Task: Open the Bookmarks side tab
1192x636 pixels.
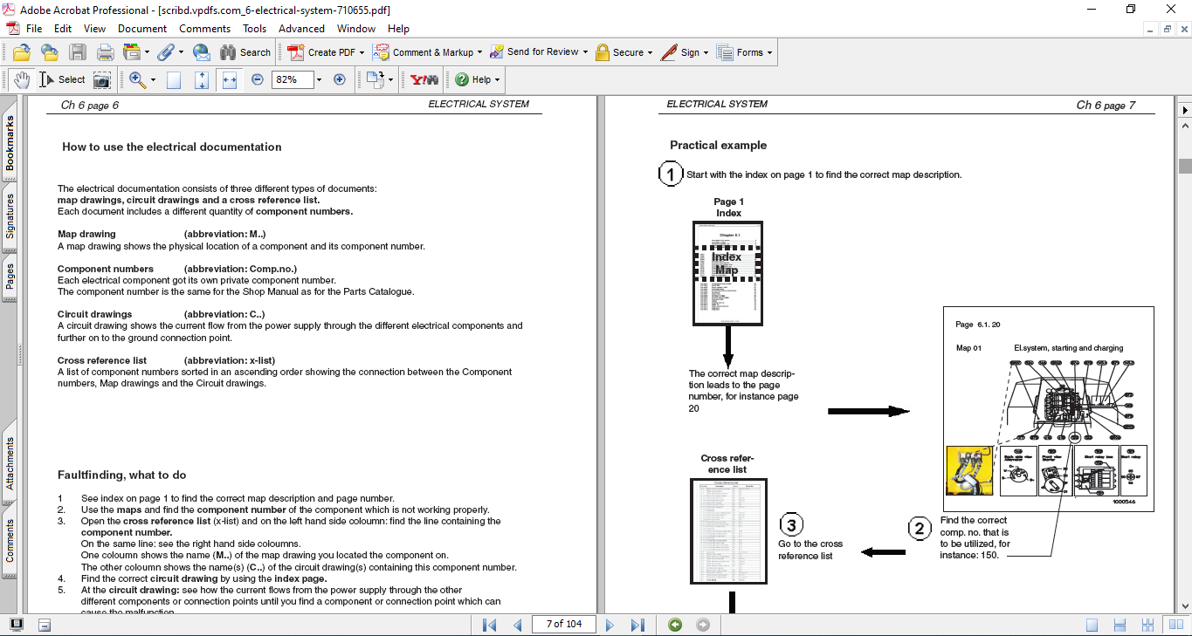Action: tap(10, 143)
